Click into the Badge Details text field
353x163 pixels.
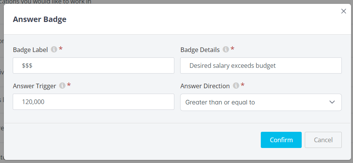click(261, 66)
